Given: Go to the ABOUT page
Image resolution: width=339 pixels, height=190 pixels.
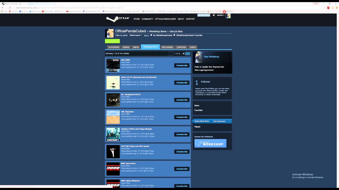Looking at the screenshot, I should (181, 19).
